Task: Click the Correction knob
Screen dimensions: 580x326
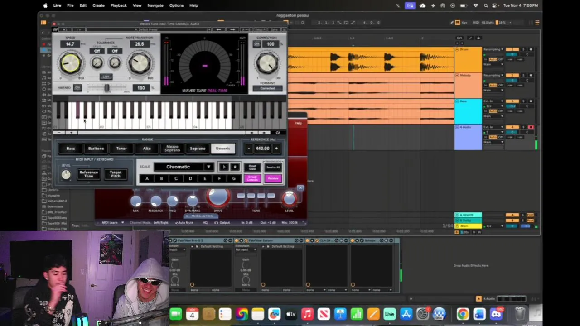Action: [267, 63]
